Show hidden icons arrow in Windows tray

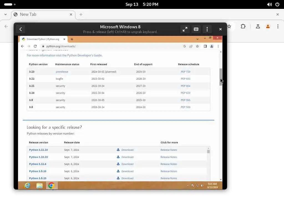click(x=188, y=185)
